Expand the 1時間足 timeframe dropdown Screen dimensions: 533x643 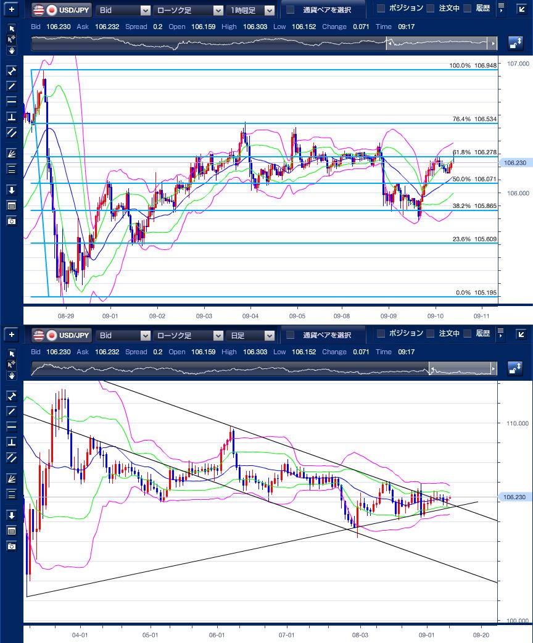coord(251,10)
